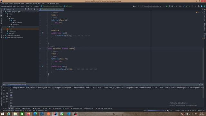Select the .gitignore file
206x116 pixels.
point(12,31)
